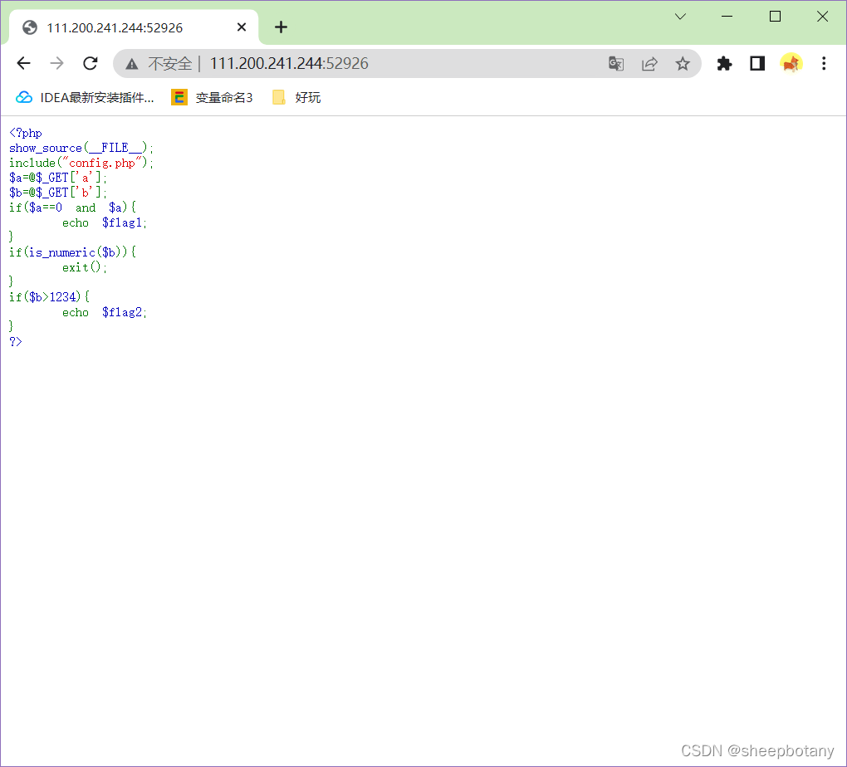Click the globe favicon on the tab
Image resolution: width=847 pixels, height=767 pixels.
(x=30, y=27)
